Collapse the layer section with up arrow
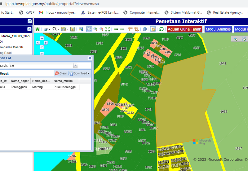The width and height of the screenshot is (248, 171). 29,29
